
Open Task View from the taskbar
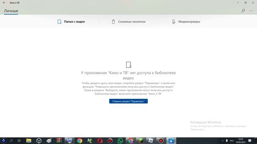click(x=19, y=140)
